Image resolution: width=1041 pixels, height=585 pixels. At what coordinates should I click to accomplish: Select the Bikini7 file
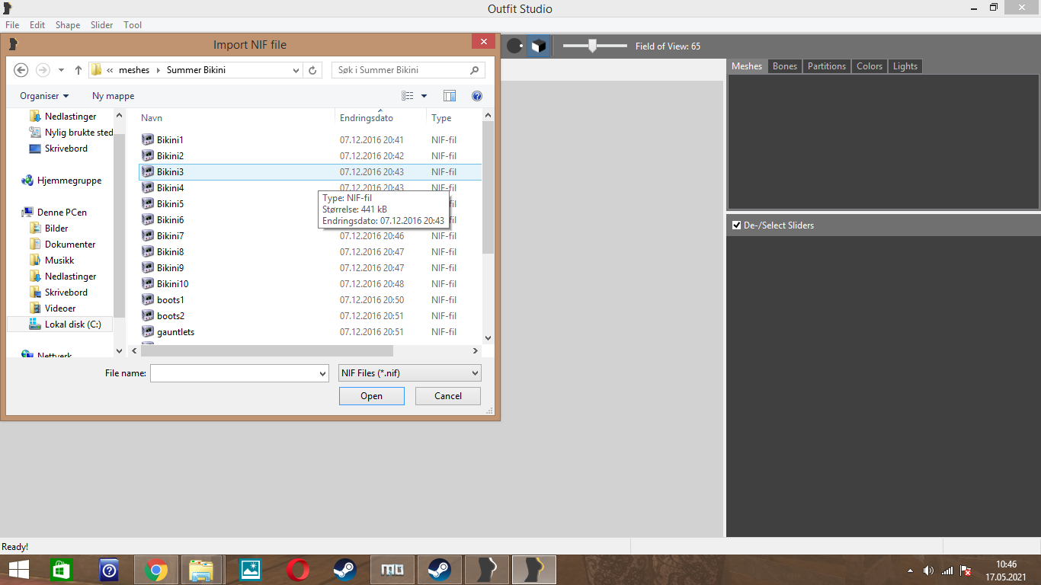point(310,236)
